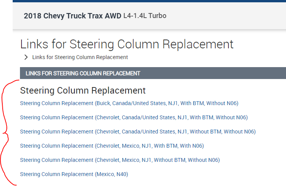Open Chevrolet Canada/United States Without BTM link

[137, 132]
